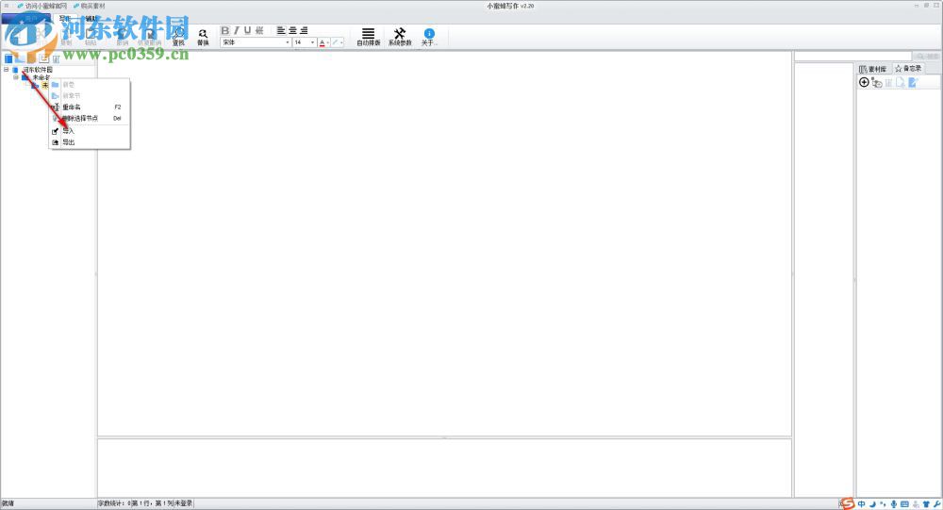Toggle underline formatting
This screenshot has width=943, height=510.
click(247, 30)
